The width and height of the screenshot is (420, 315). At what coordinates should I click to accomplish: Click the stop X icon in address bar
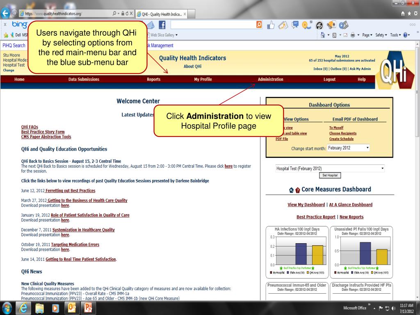[131, 14]
